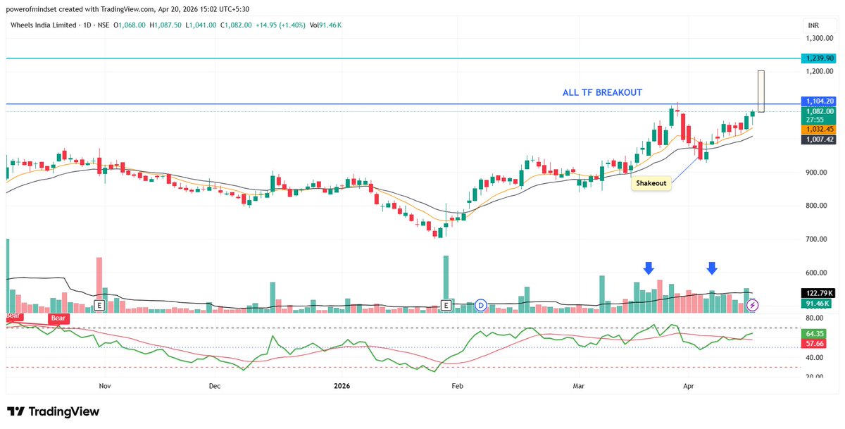
Task: Click the TradingView logo
Action: [x=54, y=411]
